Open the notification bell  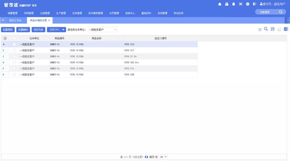point(234,4)
